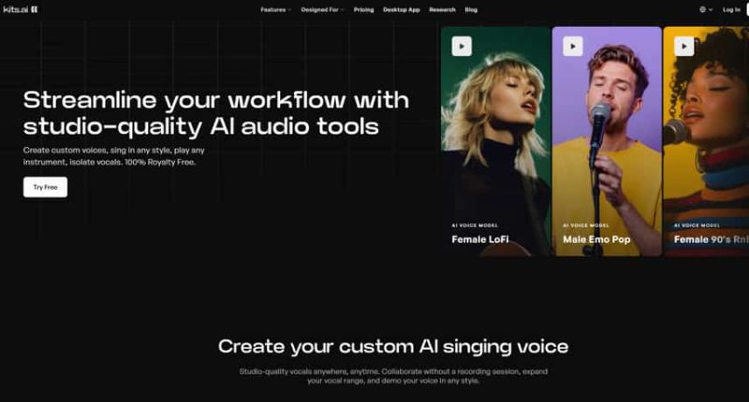Play the Female 90's RnB voice sample
The width and height of the screenshot is (749, 402).
coord(684,46)
